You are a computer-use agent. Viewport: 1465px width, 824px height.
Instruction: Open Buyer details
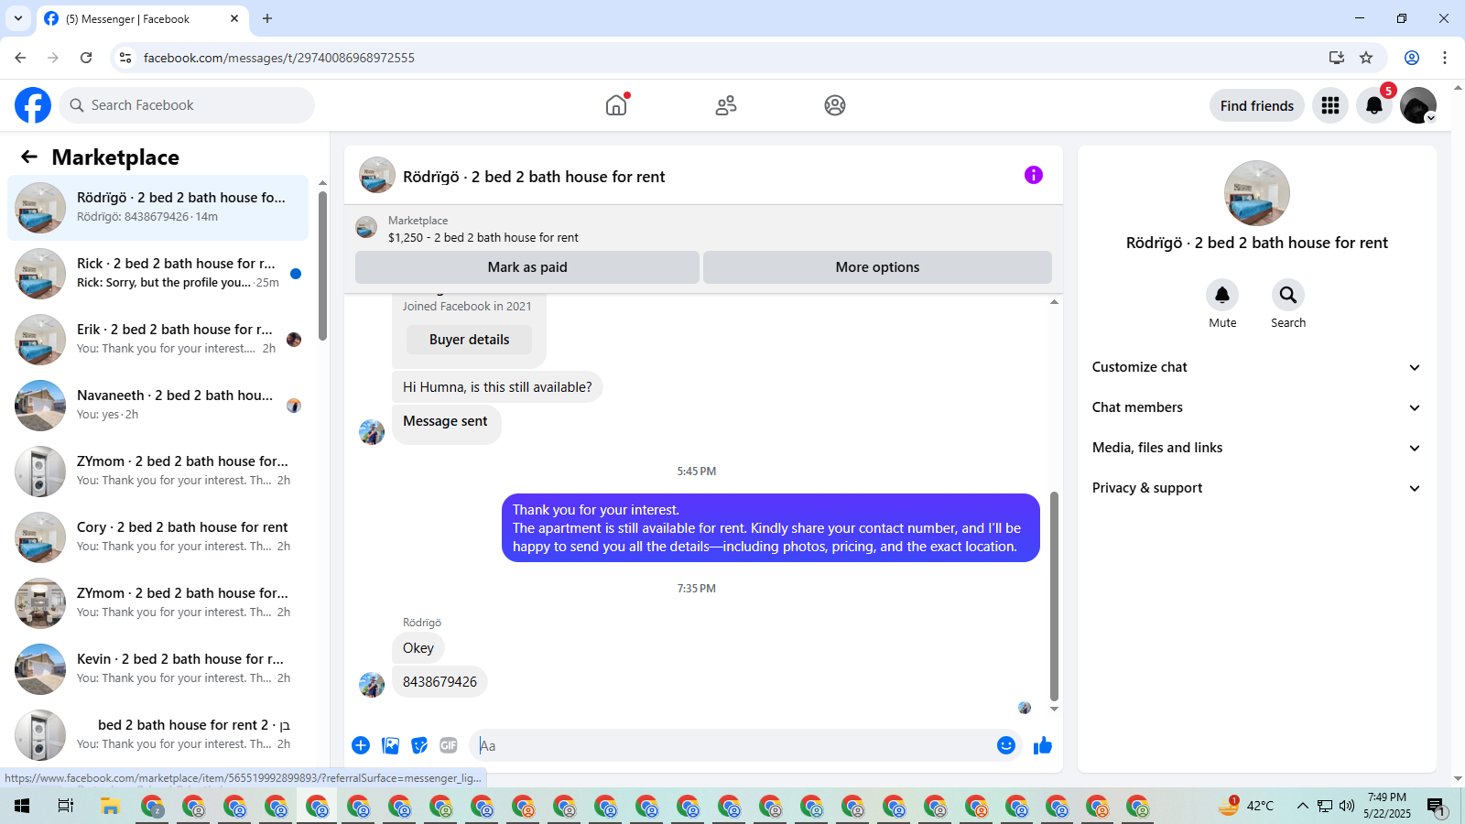(469, 340)
